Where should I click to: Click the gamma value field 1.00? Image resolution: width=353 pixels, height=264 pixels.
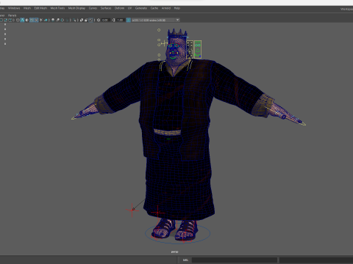point(120,20)
